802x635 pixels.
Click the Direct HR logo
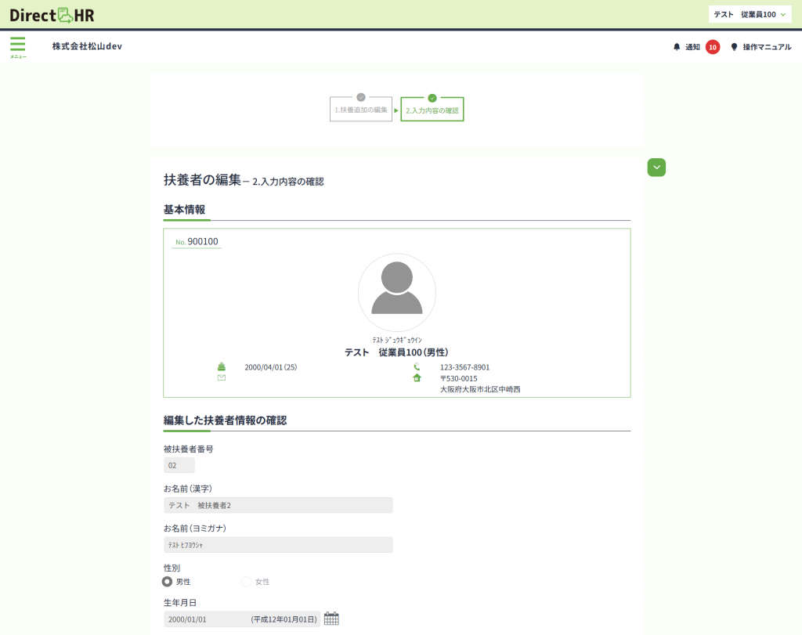click(52, 14)
